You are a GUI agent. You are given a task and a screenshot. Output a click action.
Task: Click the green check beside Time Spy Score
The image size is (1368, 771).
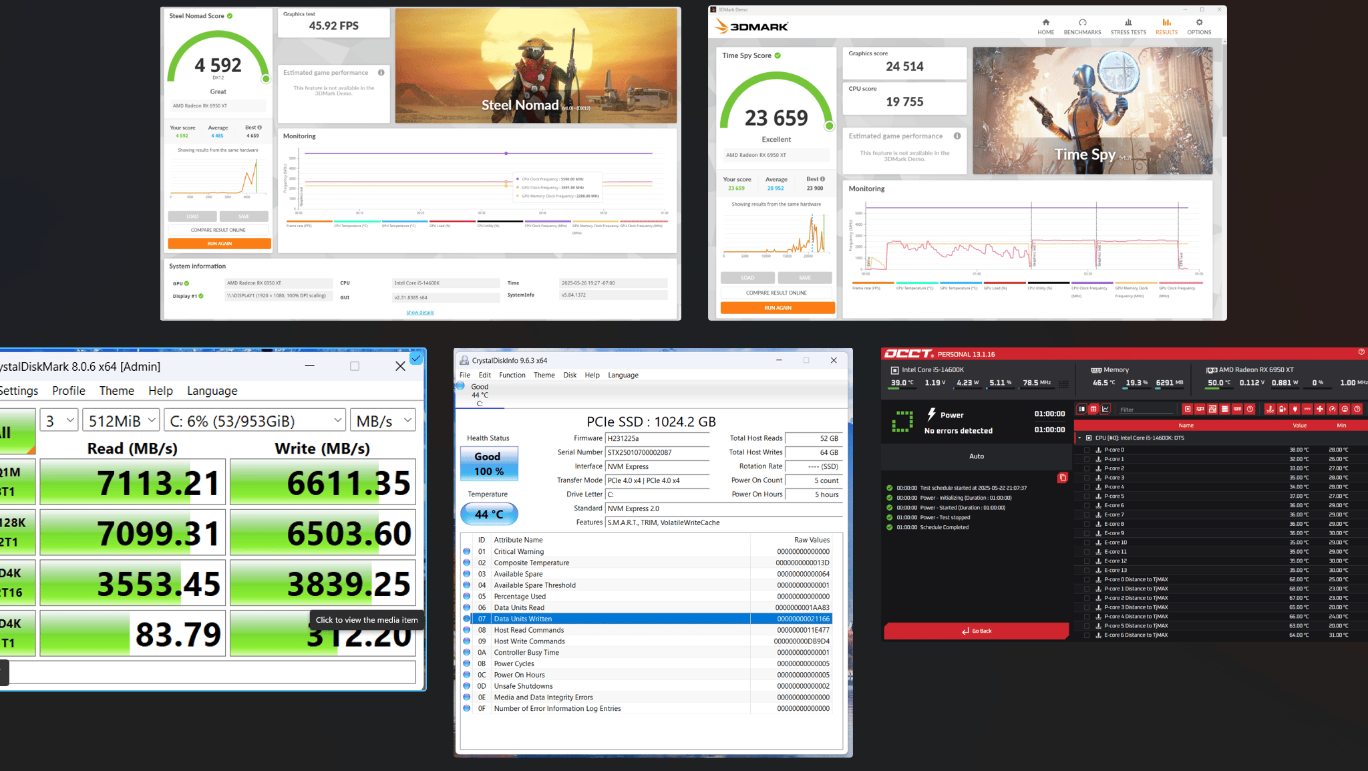coord(778,55)
